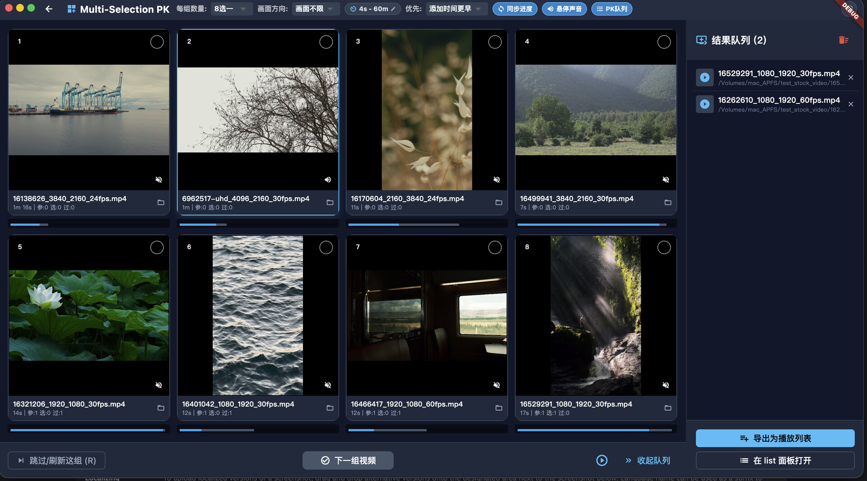The height and width of the screenshot is (481, 867).
Task: Open the 画面不限 orientation dropdown
Action: (315, 9)
